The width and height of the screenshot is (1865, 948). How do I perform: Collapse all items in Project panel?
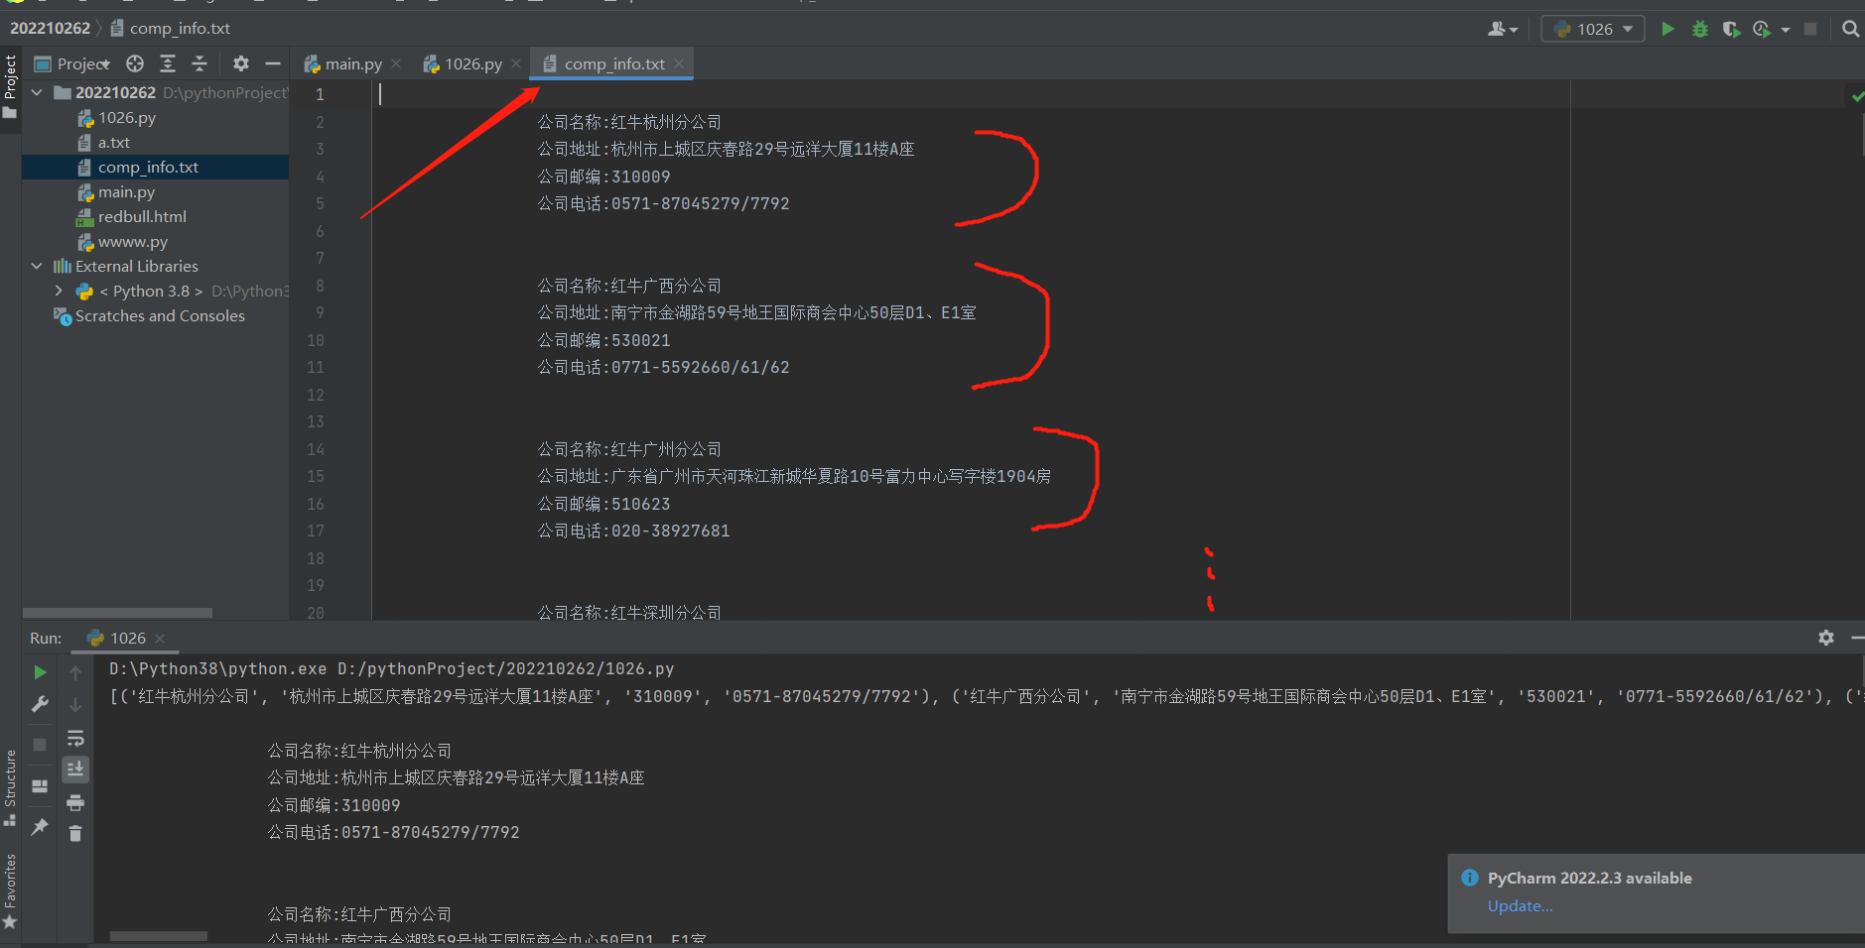point(200,63)
